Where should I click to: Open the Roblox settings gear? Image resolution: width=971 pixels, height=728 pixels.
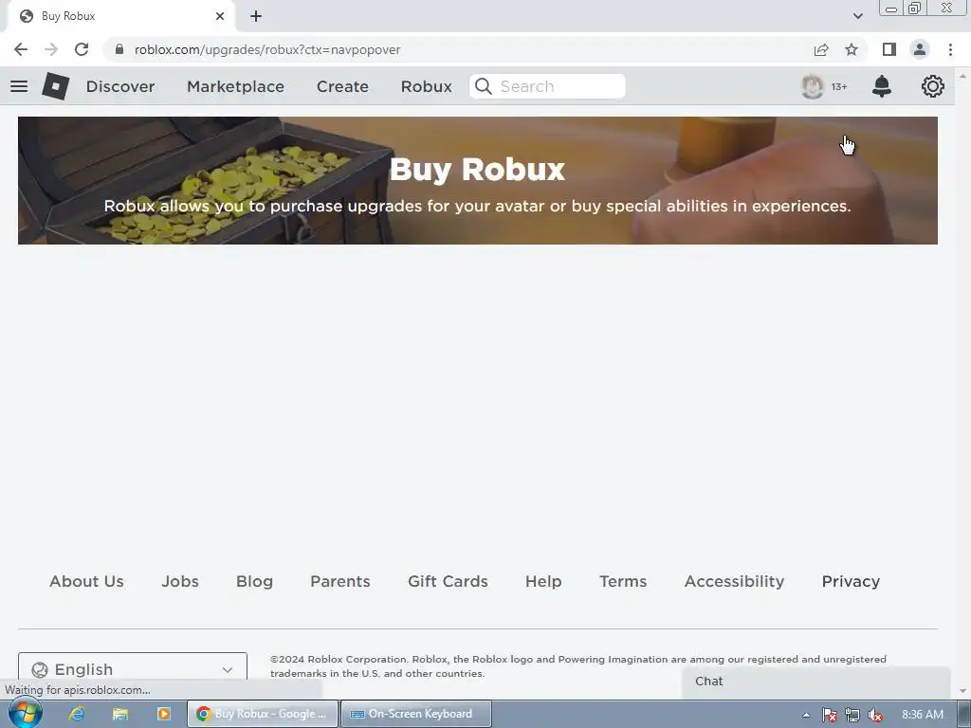tap(933, 86)
